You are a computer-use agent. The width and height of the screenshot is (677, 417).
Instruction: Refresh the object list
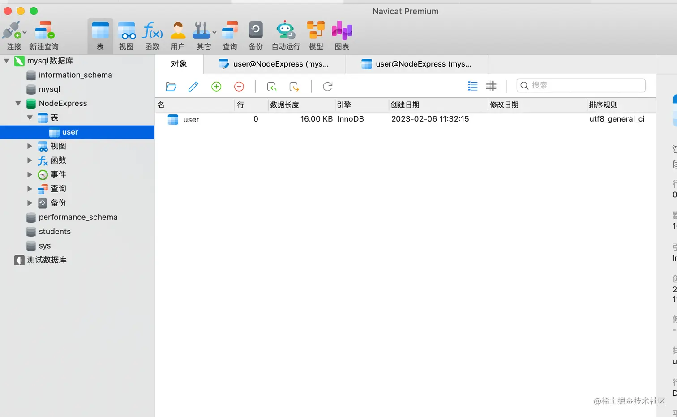coord(328,87)
